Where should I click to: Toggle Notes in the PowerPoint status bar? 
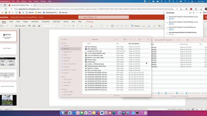coord(188,109)
